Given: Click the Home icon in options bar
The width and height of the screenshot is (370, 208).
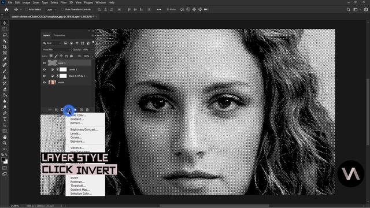Looking at the screenshot, I should pos(6,9).
